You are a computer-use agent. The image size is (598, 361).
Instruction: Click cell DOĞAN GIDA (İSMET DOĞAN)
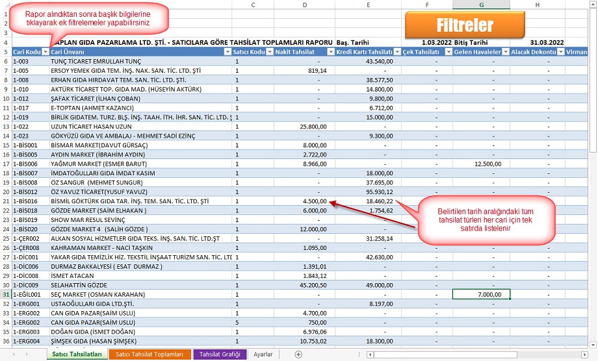(141, 332)
